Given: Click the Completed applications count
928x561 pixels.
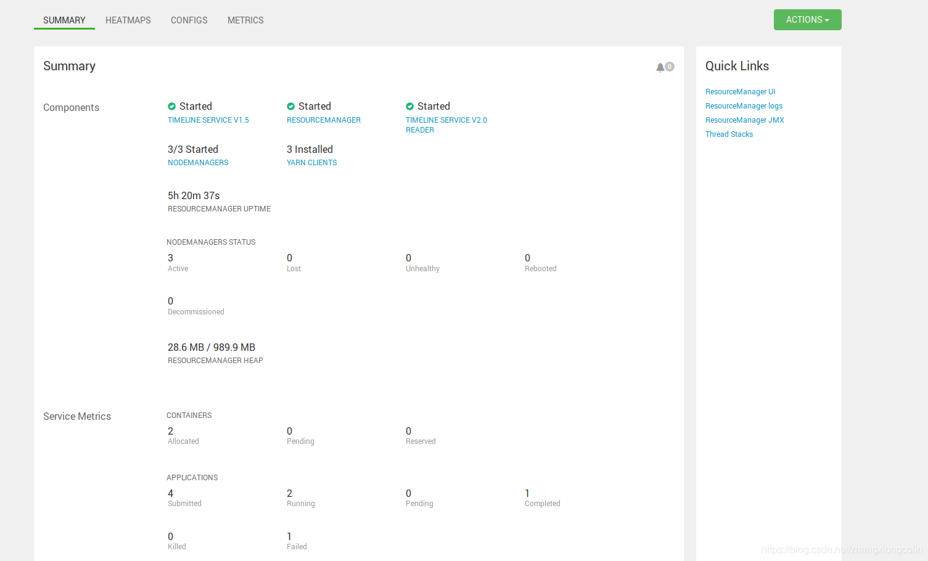Looking at the screenshot, I should click(527, 493).
